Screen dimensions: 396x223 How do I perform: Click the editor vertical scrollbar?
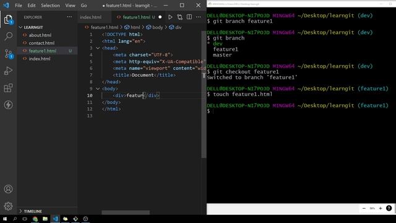204,94
